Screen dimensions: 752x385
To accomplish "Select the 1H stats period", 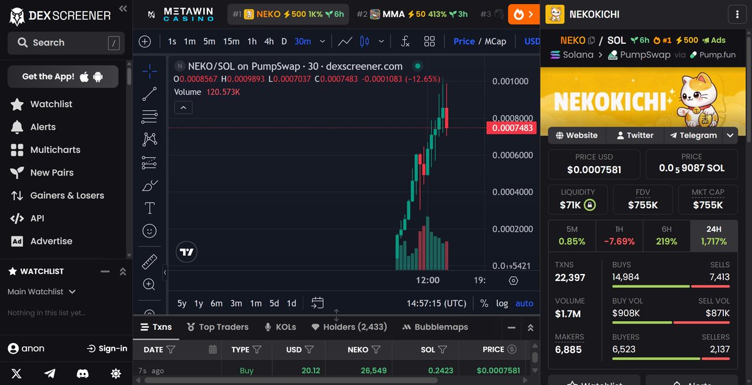I will click(x=619, y=236).
